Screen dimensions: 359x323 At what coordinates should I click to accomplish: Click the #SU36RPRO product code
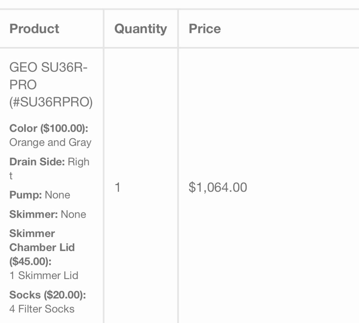click(x=51, y=102)
